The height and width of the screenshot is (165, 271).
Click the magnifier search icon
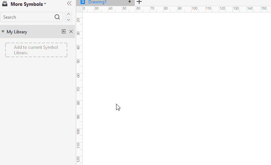pos(57,17)
